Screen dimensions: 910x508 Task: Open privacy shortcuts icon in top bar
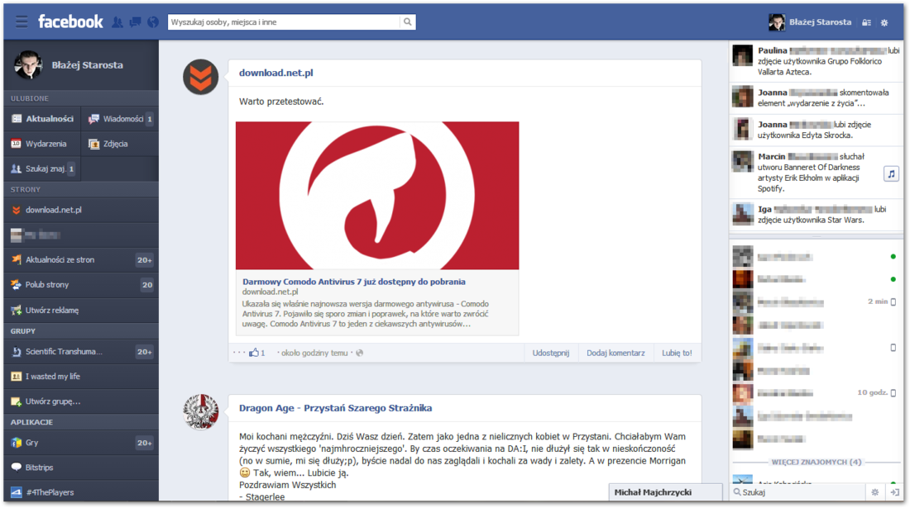[x=866, y=22]
